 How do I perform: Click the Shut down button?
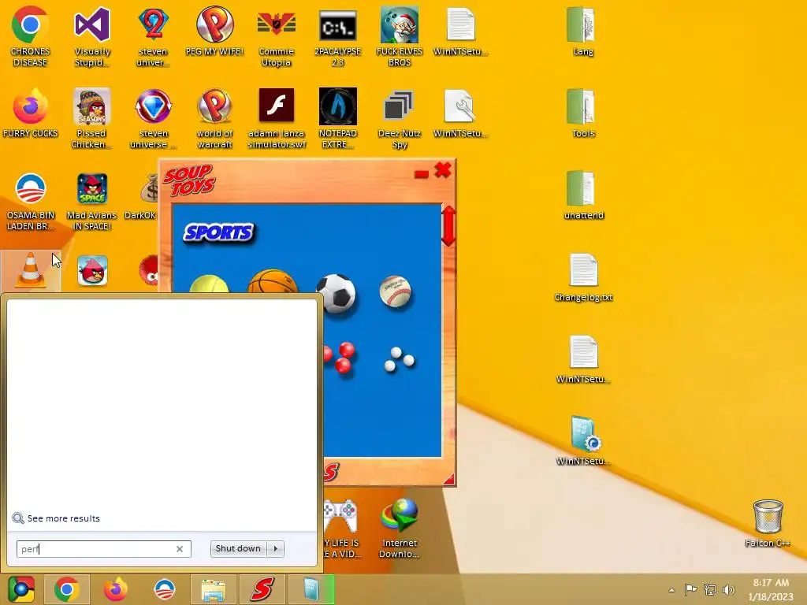[238, 548]
